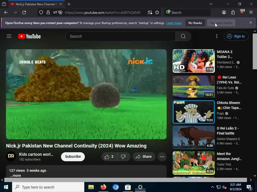
Task: Click the No thanks button
Action: (195, 23)
